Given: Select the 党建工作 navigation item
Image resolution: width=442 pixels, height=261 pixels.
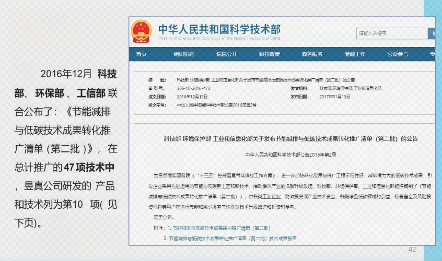Looking at the screenshot, I should tap(355, 54).
